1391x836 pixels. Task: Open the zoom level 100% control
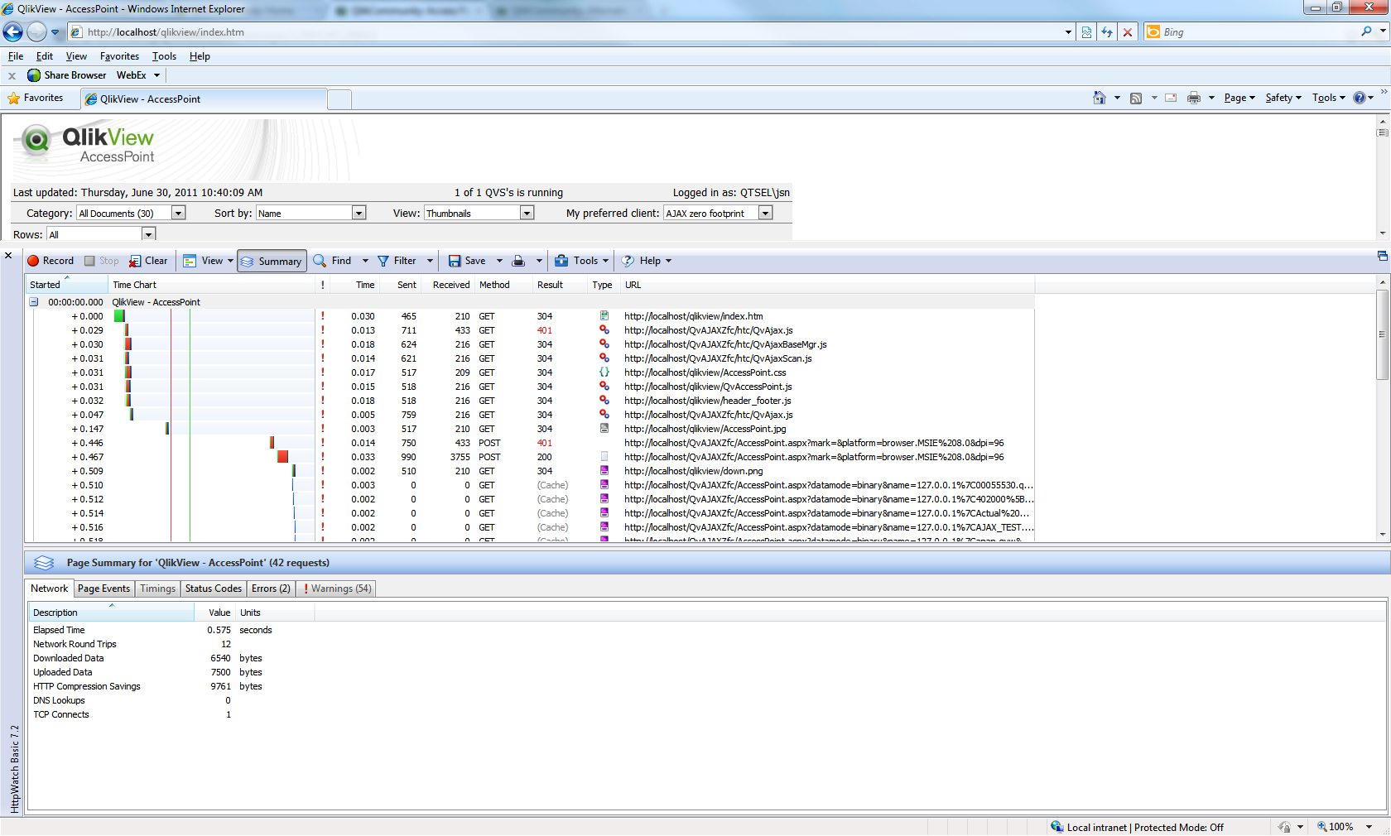[1345, 827]
